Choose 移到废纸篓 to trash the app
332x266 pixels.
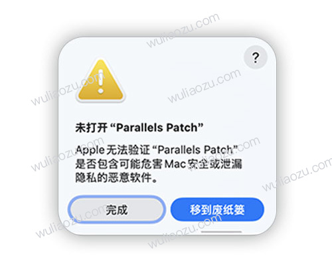[x=217, y=209]
